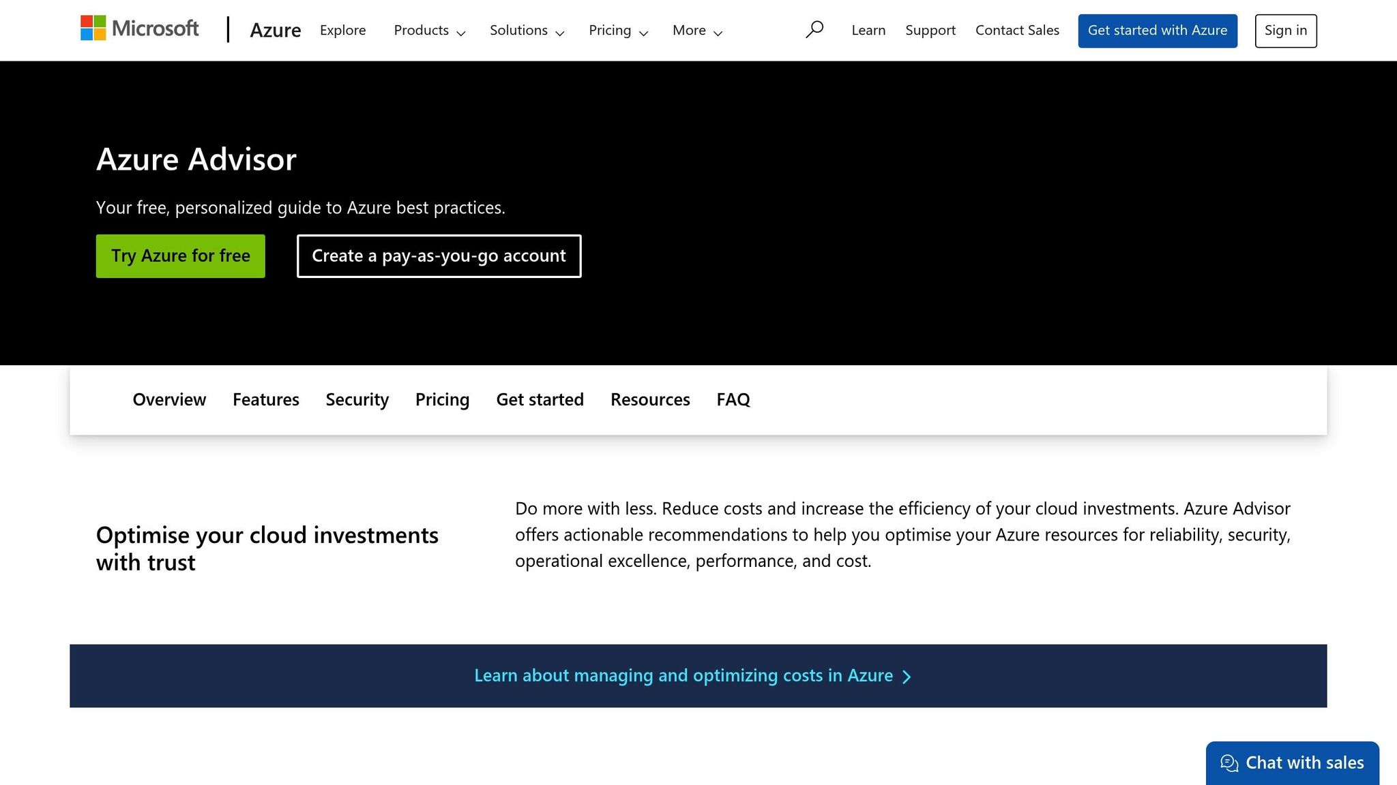Open the search magnifier
The width and height of the screenshot is (1397, 785).
click(814, 29)
